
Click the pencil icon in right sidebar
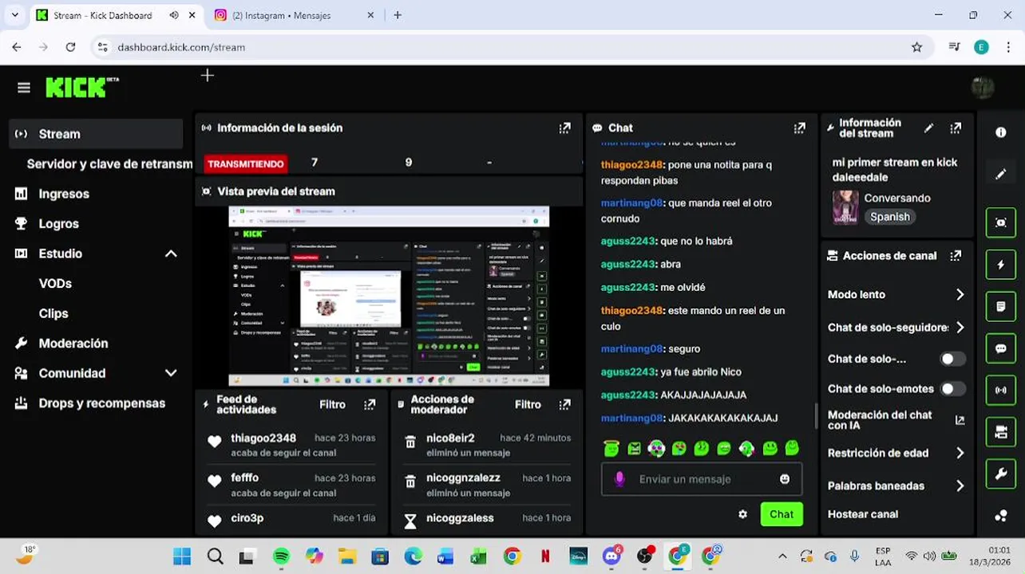[1001, 174]
